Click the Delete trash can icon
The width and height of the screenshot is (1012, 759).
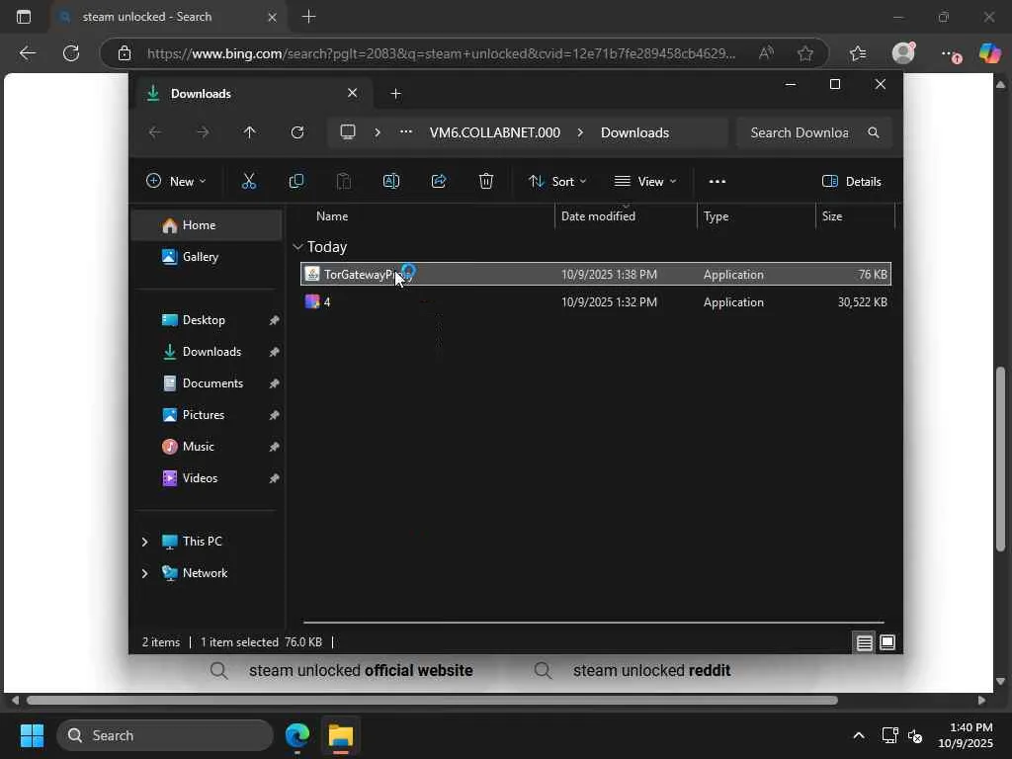pyautogui.click(x=486, y=182)
